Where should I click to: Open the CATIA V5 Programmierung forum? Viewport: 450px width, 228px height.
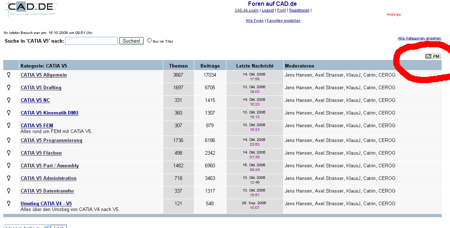pyautogui.click(x=51, y=141)
